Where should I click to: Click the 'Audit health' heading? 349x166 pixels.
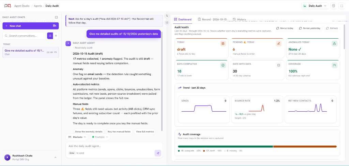pos(182,27)
